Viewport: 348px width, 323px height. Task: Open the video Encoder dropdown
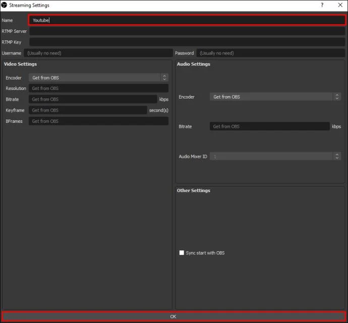tap(98, 78)
